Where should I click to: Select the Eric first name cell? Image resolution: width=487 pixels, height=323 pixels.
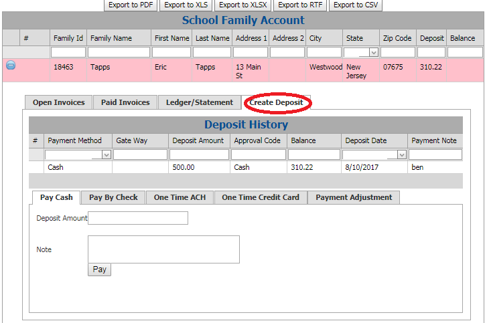click(x=171, y=70)
